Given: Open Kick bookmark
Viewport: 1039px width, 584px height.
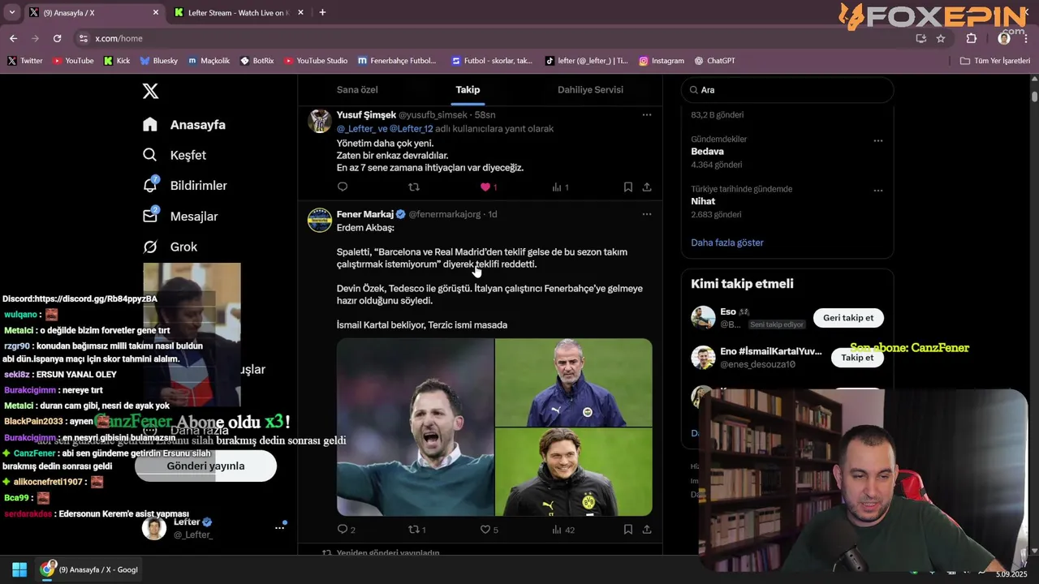Looking at the screenshot, I should [x=117, y=61].
